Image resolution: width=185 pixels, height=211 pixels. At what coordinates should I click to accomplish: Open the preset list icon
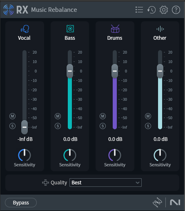coord(139,10)
